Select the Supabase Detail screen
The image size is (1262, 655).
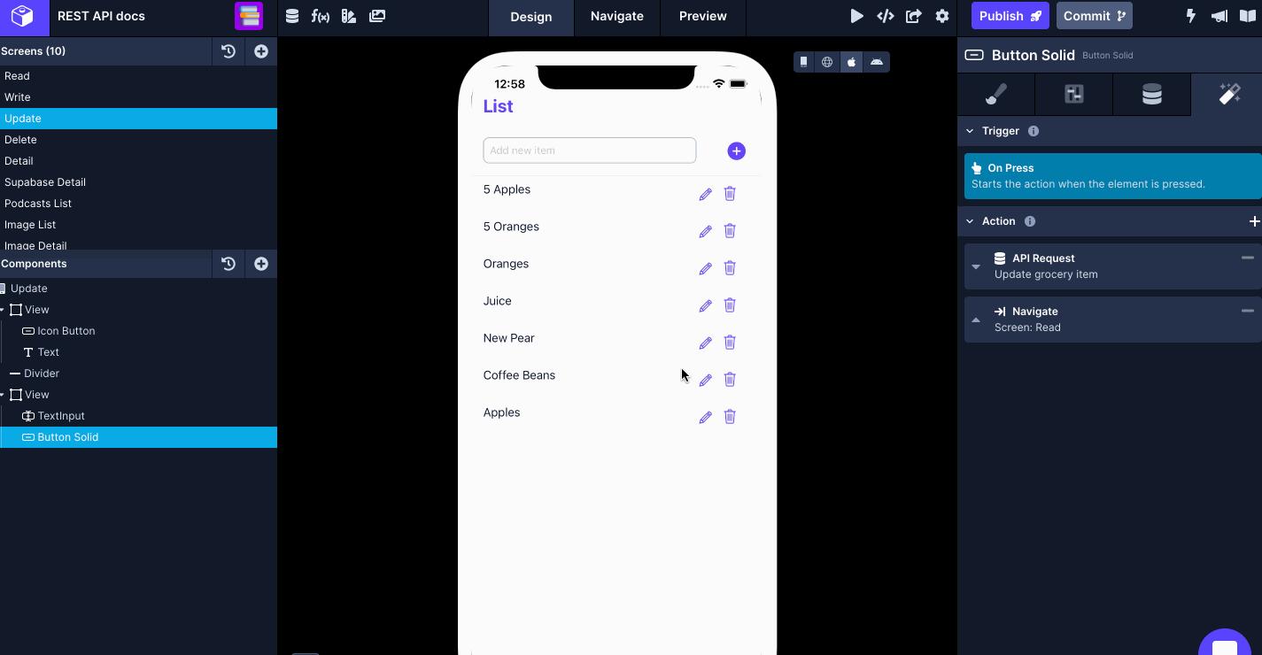coord(138,182)
